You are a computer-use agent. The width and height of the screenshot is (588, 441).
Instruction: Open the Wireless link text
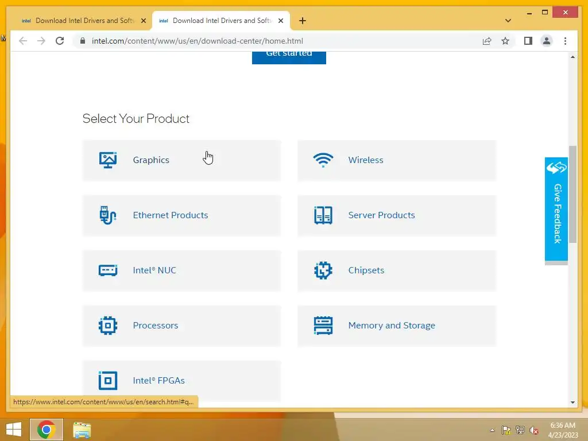(x=366, y=160)
